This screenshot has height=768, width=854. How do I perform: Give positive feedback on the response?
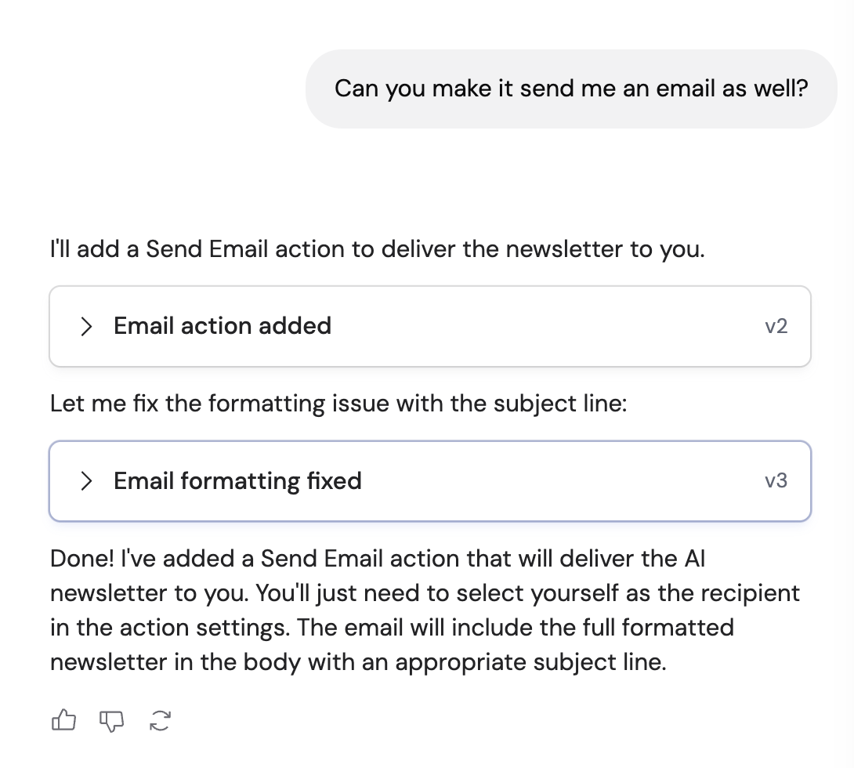pyautogui.click(x=64, y=720)
